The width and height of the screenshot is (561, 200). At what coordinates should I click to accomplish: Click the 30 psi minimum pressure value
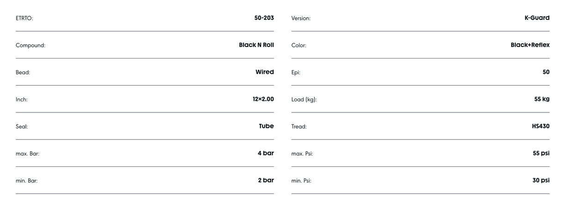[541, 180]
